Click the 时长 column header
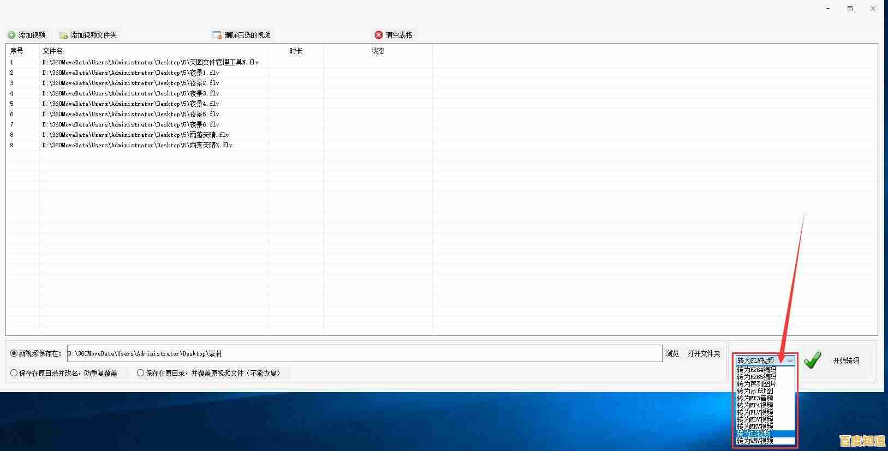This screenshot has height=451, width=888. pyautogui.click(x=296, y=51)
